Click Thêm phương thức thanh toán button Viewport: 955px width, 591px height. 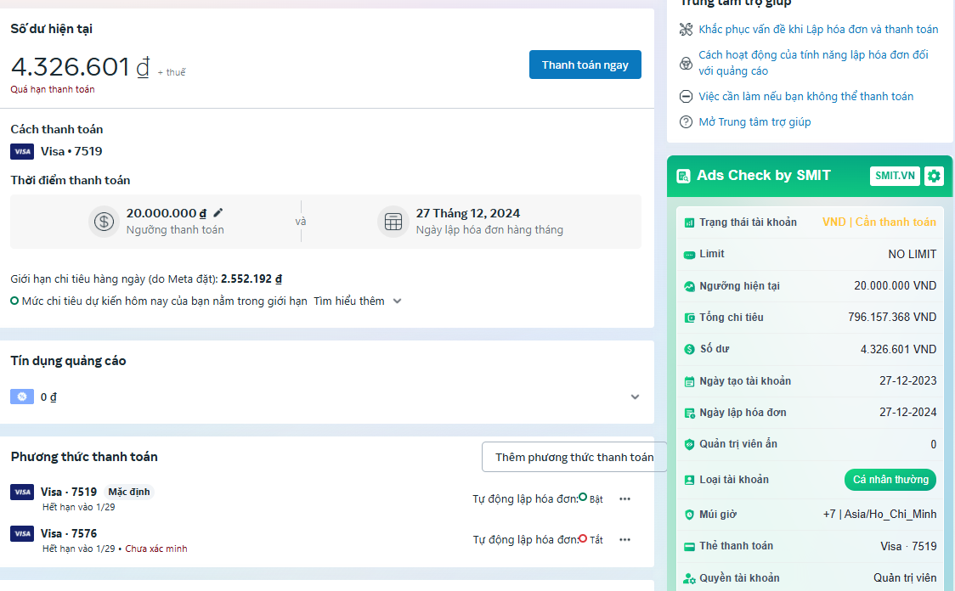click(x=574, y=457)
